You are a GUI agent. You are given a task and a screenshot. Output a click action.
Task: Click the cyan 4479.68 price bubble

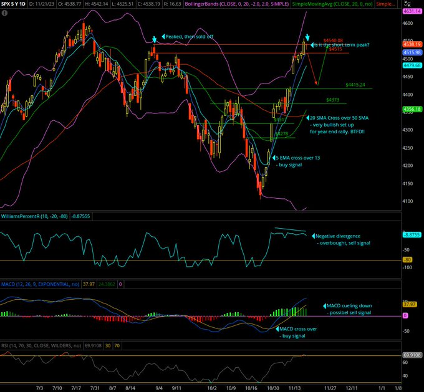click(x=412, y=65)
